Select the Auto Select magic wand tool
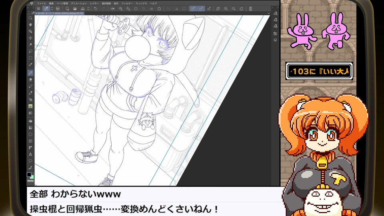384x216 pixels. 30,44
